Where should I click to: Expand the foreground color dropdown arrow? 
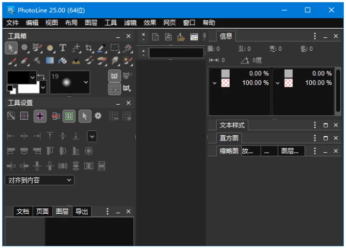click(32, 77)
